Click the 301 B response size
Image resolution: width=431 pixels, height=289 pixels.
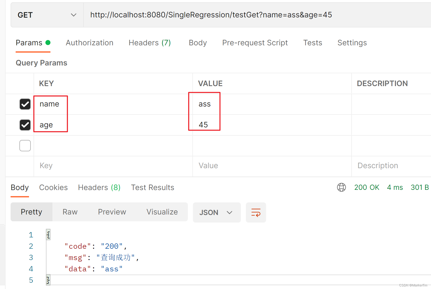point(420,187)
